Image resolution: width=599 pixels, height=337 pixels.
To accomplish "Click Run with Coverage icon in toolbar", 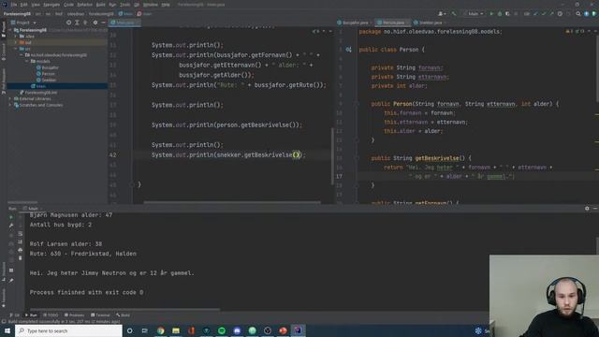I will point(507,14).
